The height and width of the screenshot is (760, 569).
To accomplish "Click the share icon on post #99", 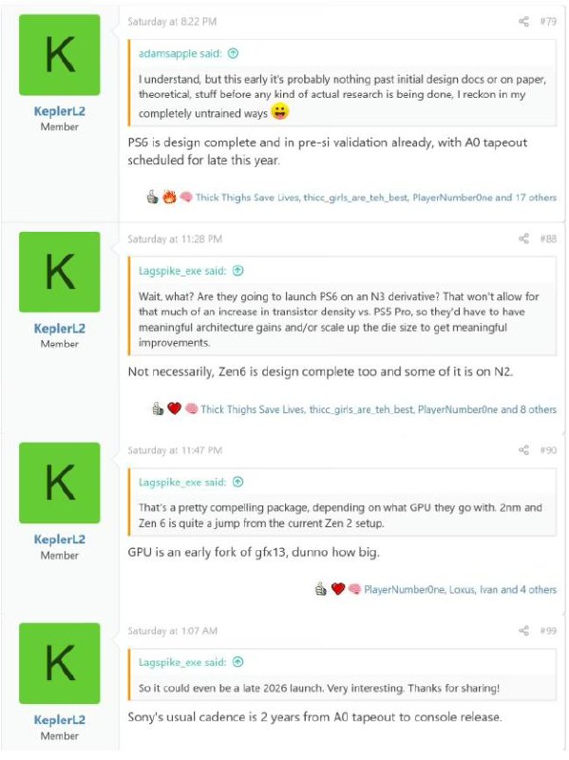I will (x=524, y=631).
